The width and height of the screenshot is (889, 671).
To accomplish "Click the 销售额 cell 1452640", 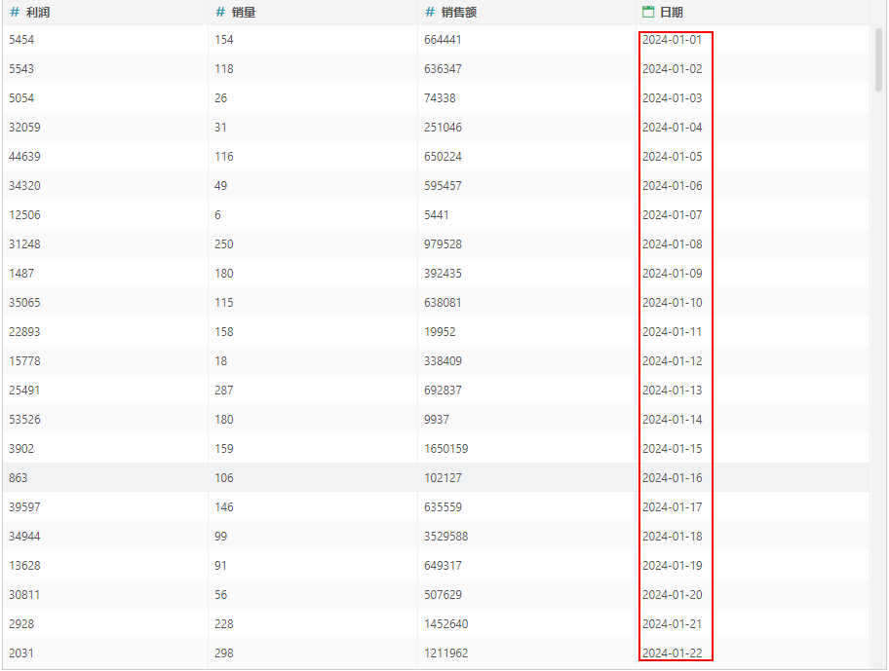I will pyautogui.click(x=446, y=624).
